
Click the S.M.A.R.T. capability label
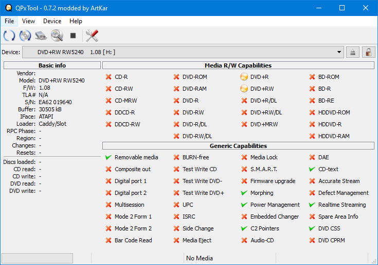pos(264,169)
